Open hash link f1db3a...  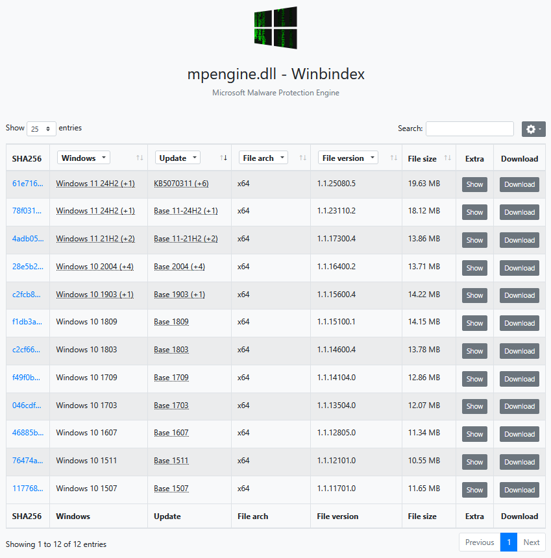click(27, 322)
